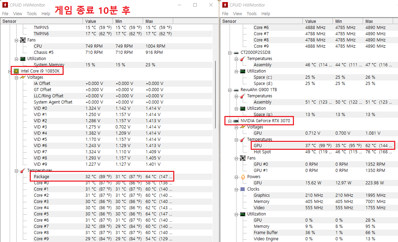
Task: Click the CPU Voltages lightning icon in left window
Action: coord(23,77)
